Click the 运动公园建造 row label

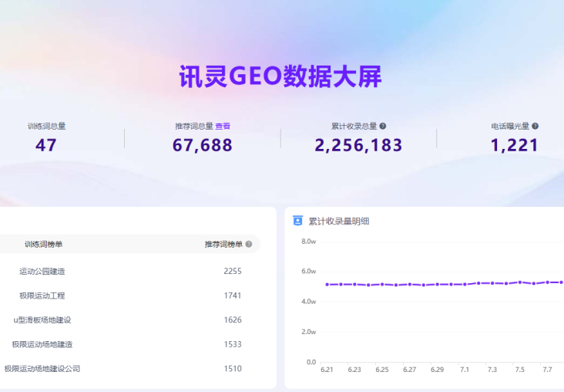click(42, 272)
